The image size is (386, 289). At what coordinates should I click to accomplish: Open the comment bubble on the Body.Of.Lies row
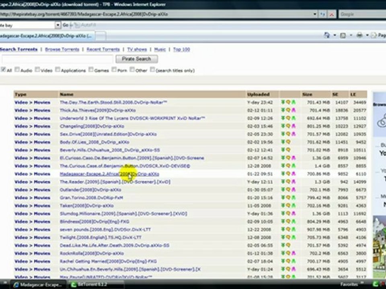tap(288, 142)
